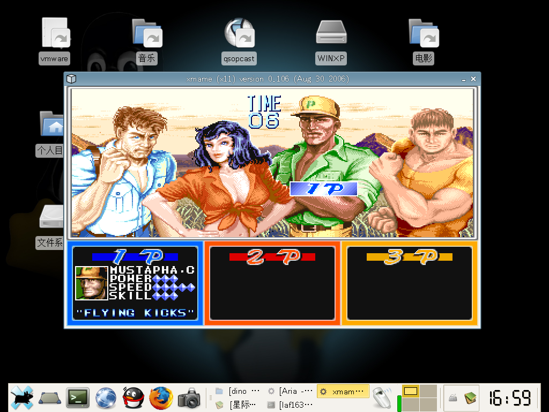Click the 1P header in blue panel
The height and width of the screenshot is (412, 549).
135,257
